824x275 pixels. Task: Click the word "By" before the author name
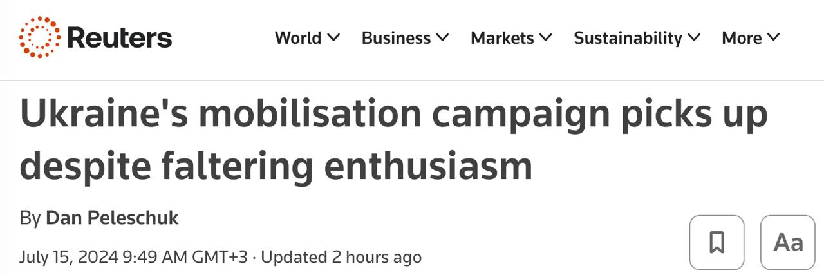(30, 218)
